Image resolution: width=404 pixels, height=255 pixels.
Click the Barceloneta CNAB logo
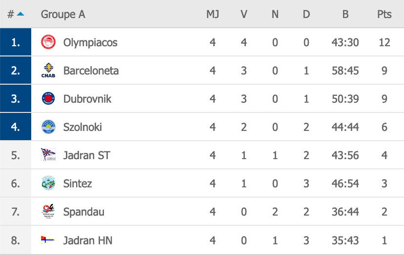(48, 71)
